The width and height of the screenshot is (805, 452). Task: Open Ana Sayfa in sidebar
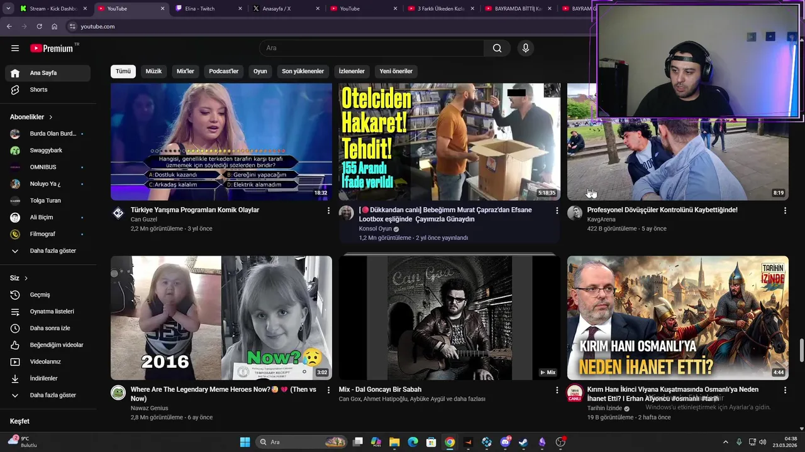pos(48,73)
